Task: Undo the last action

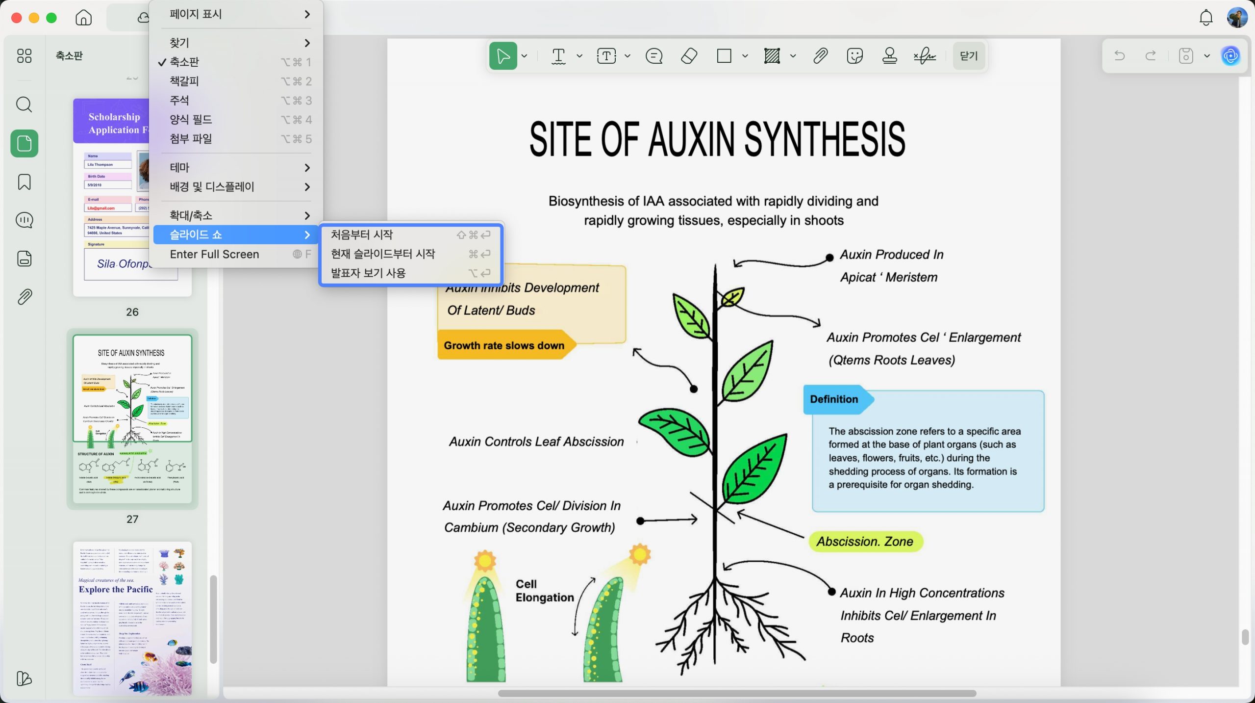Action: (x=1119, y=55)
